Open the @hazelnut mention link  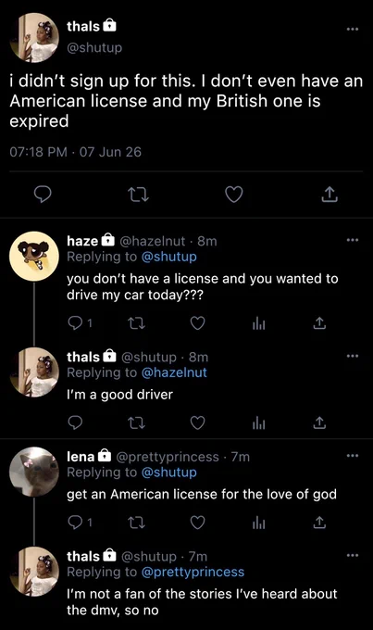[174, 372]
